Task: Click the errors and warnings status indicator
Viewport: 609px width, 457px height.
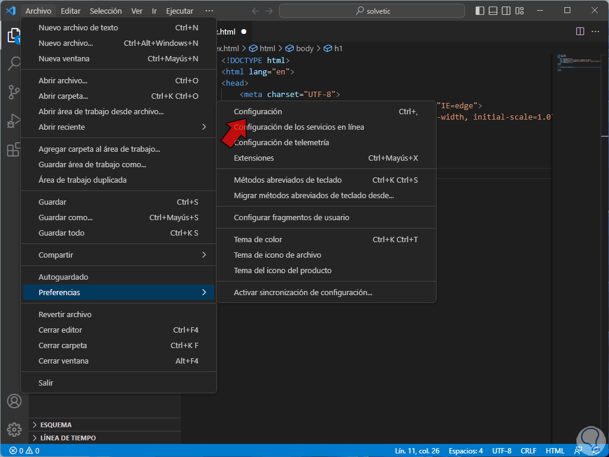Action: click(x=24, y=450)
